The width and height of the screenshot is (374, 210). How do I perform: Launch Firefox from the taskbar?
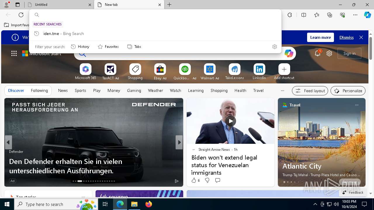point(149,204)
